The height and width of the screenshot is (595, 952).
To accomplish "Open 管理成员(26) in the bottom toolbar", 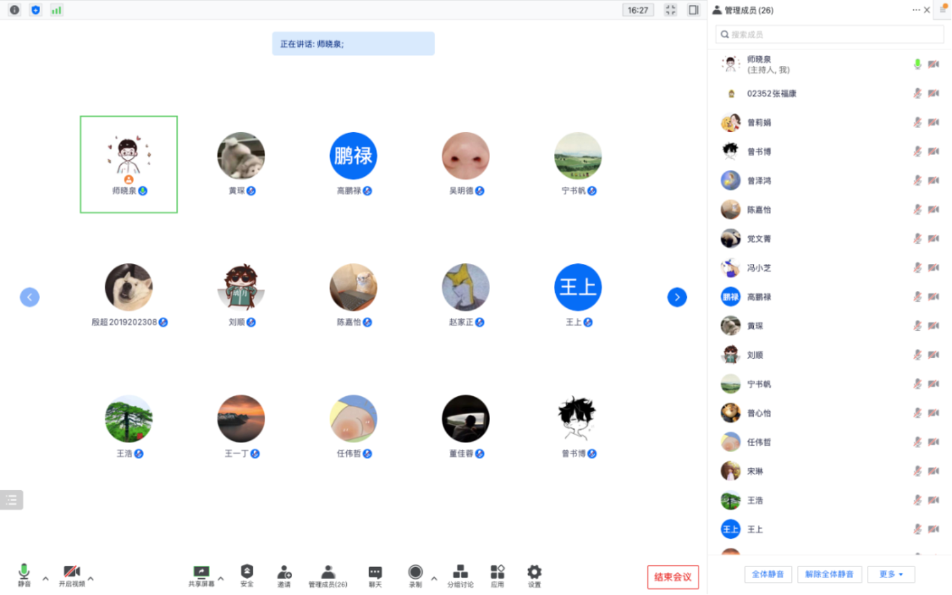I will (328, 575).
